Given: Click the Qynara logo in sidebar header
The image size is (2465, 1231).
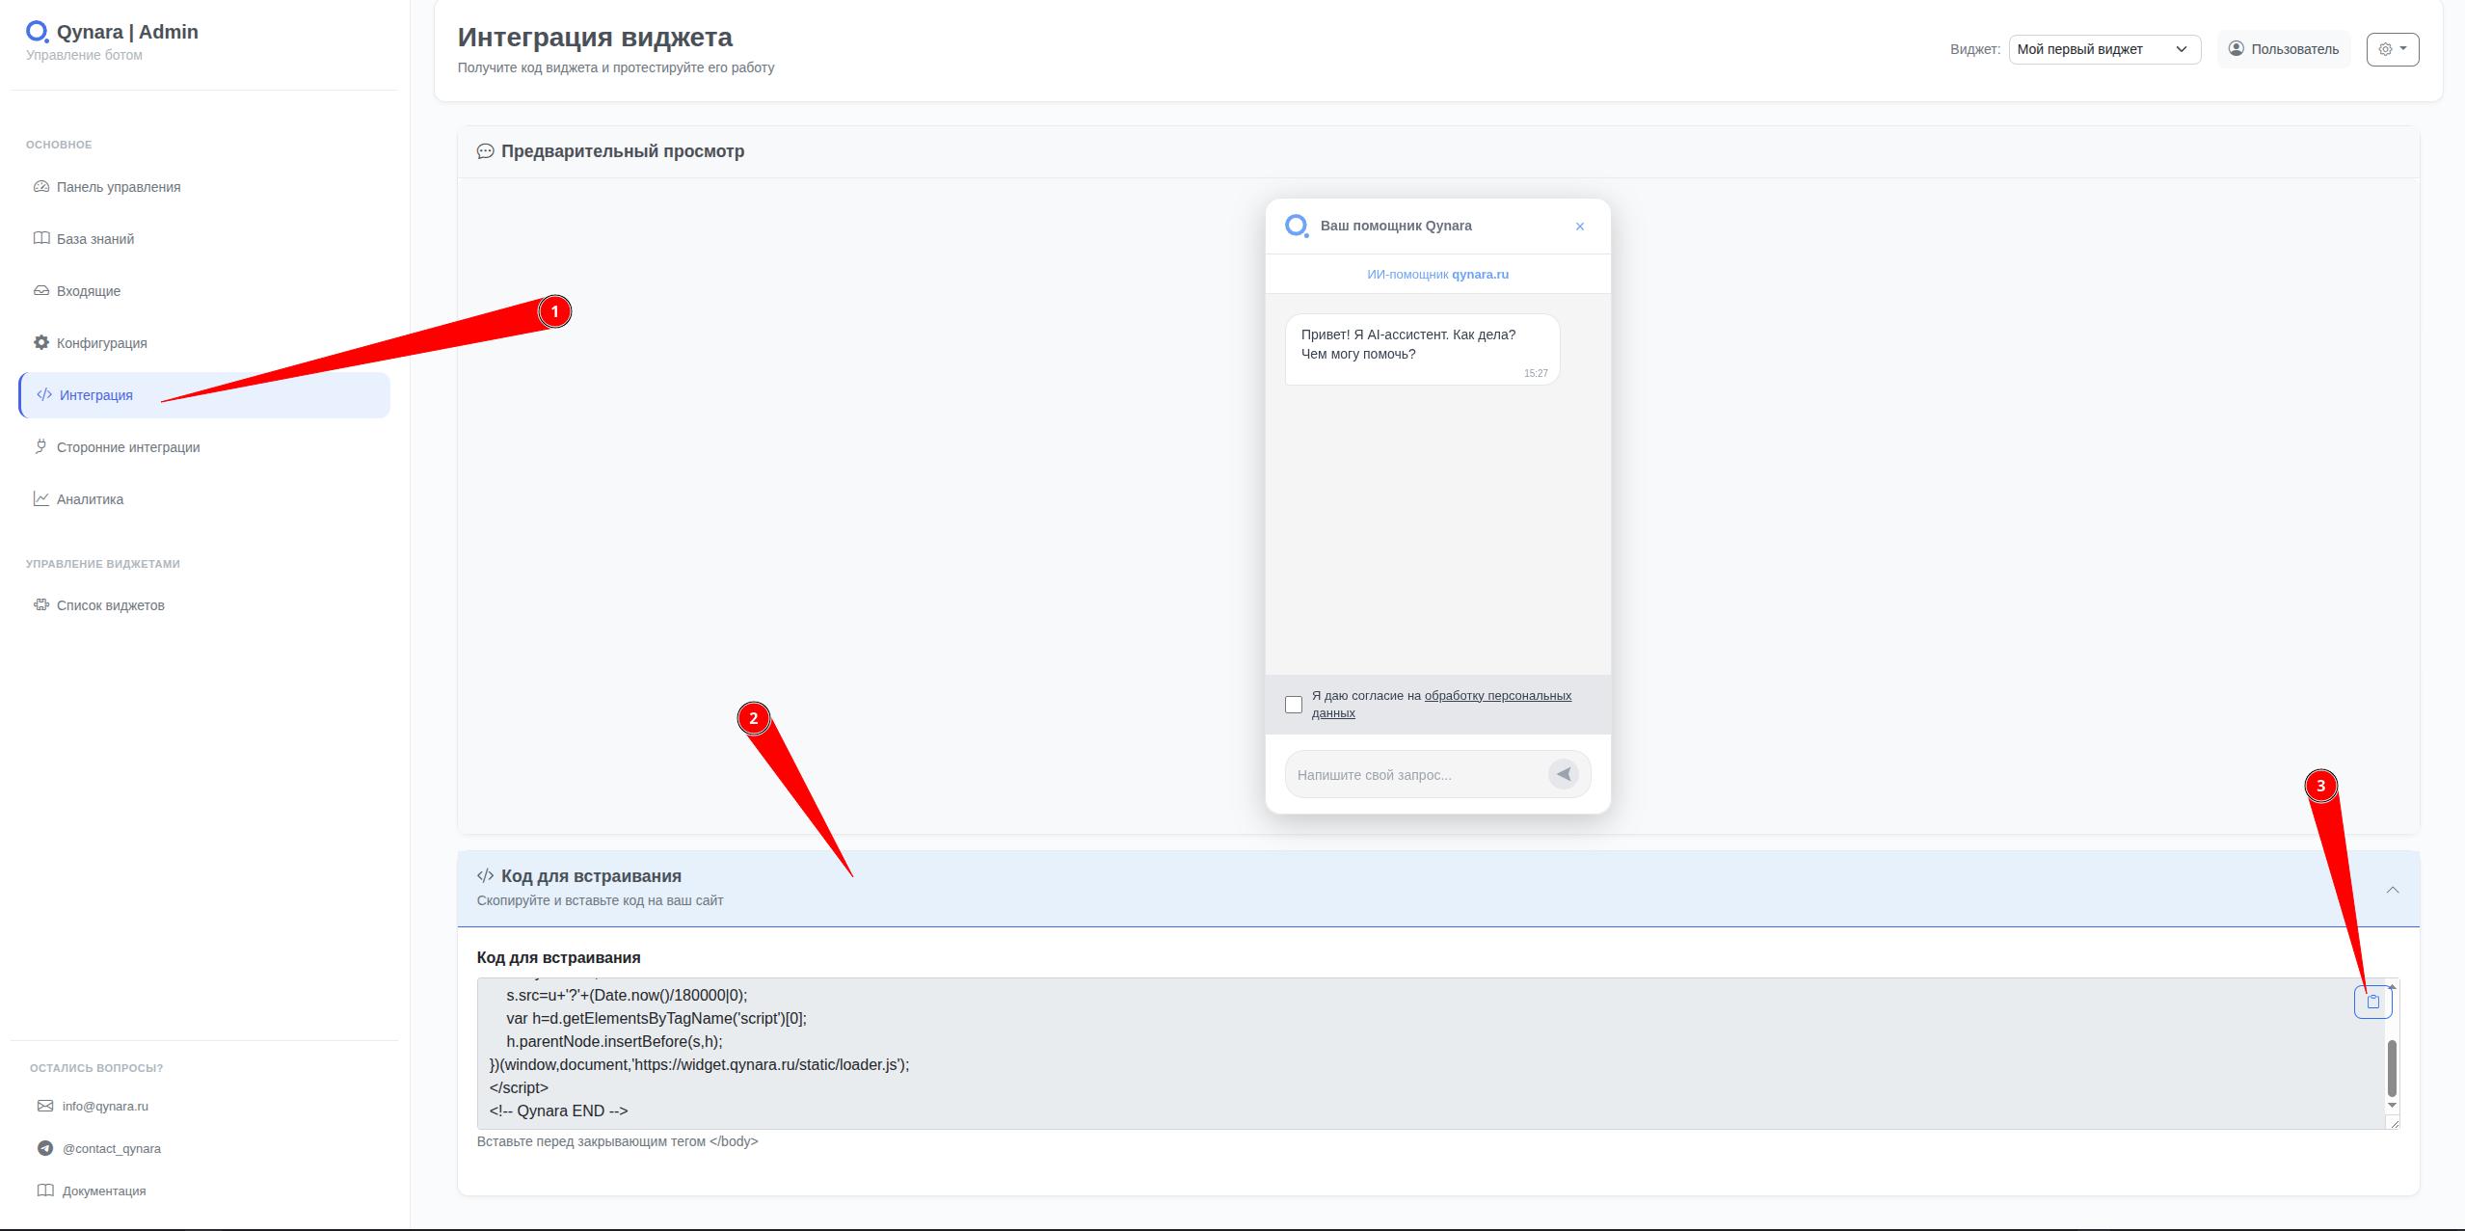Looking at the screenshot, I should point(37,32).
